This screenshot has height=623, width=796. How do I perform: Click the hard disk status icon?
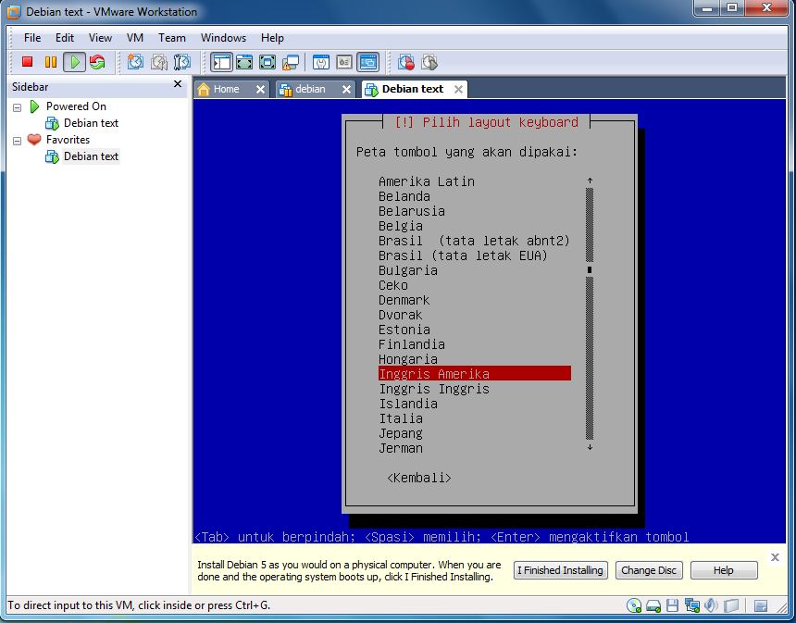tap(653, 605)
